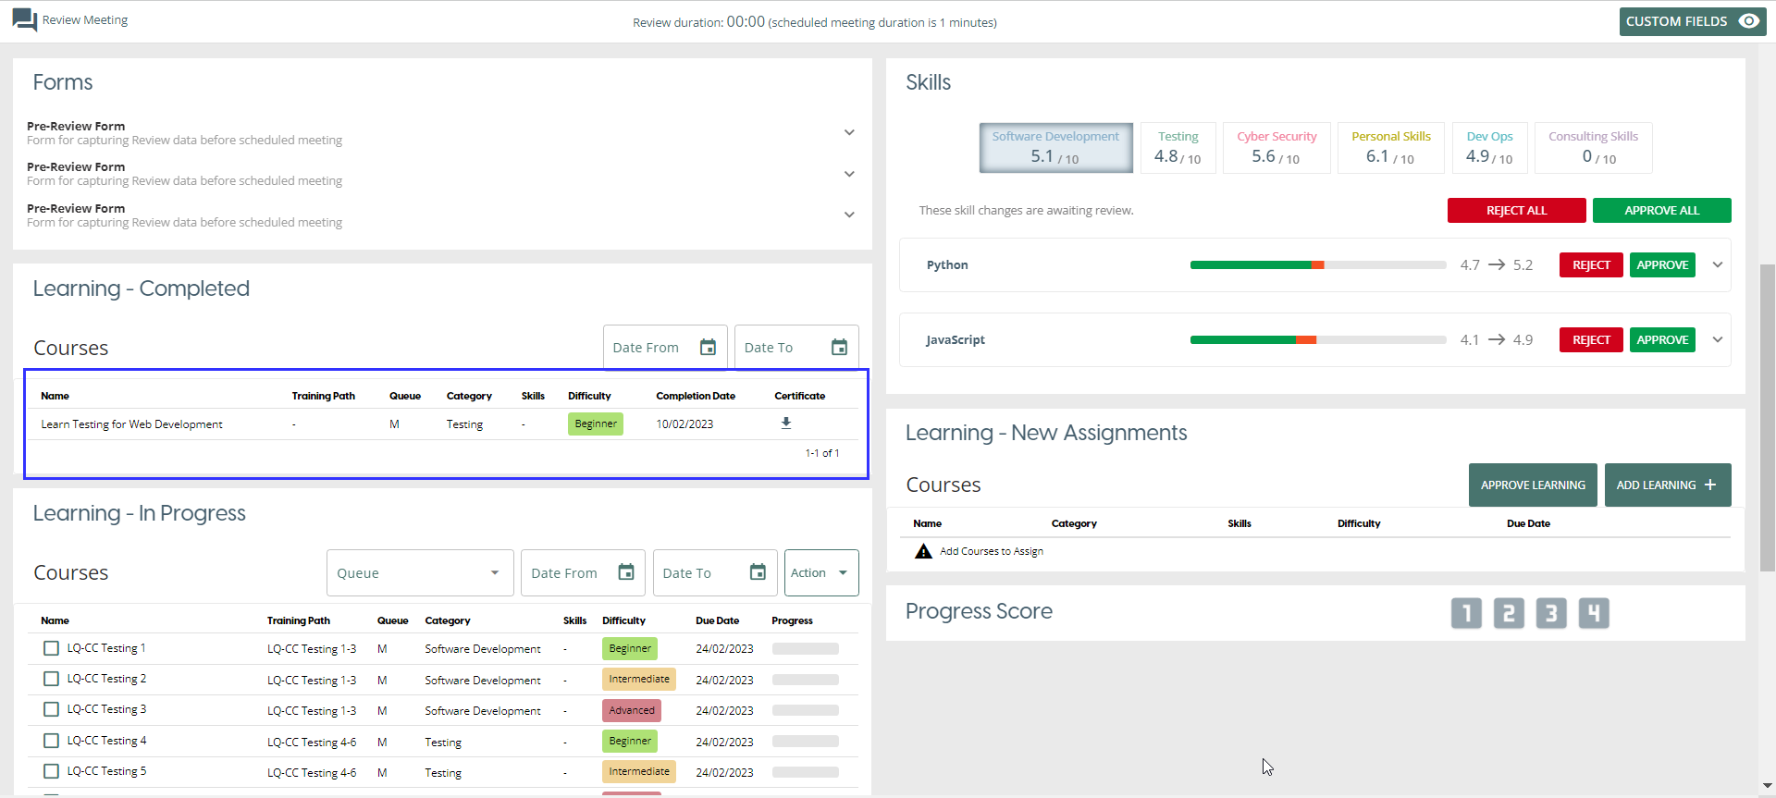The height and width of the screenshot is (798, 1776).
Task: Select the Dev Ops skills tab
Action: click(1489, 148)
